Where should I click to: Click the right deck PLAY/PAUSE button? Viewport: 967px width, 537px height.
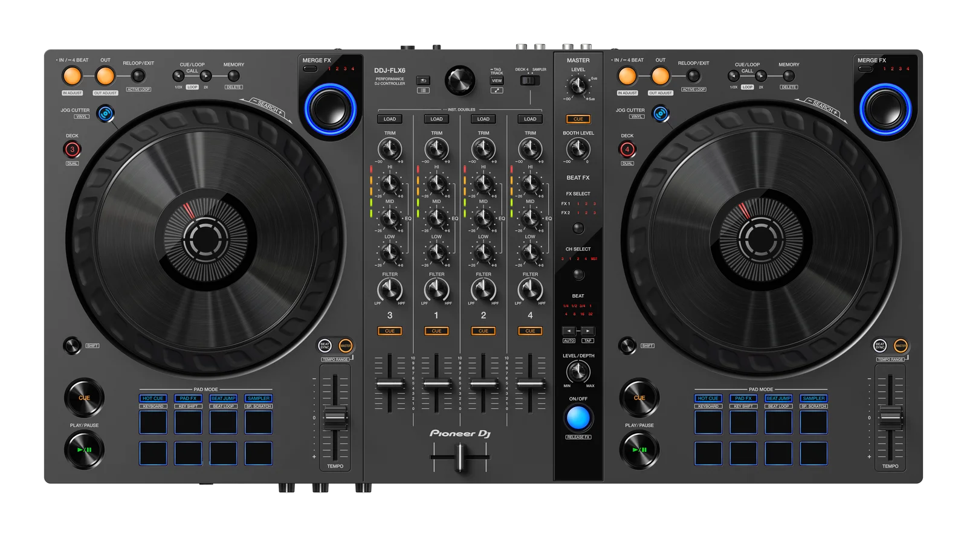(639, 450)
